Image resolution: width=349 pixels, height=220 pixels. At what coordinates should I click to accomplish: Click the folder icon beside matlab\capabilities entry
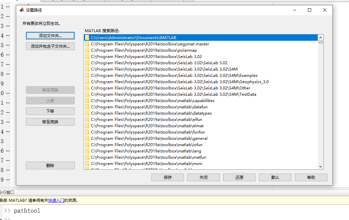pyautogui.click(x=87, y=100)
